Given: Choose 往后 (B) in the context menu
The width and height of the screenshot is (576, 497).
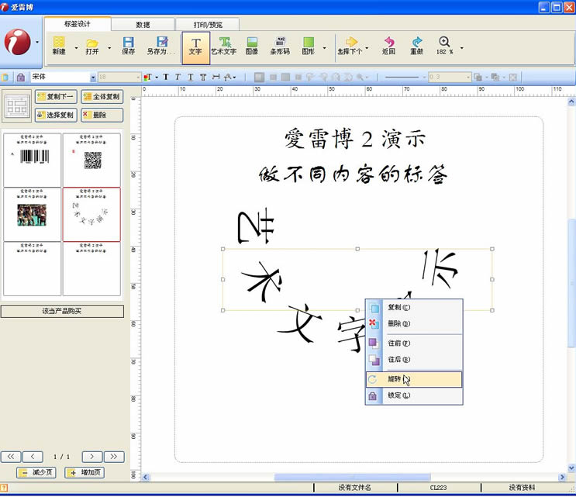Looking at the screenshot, I should pos(414,359).
